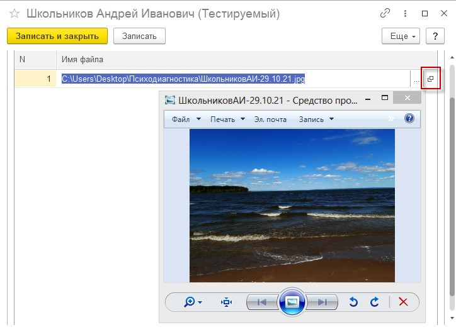Screen dimensions: 456x332
Task: Click the vertical scrollbar thumb
Action: pyautogui.click(x=452, y=196)
